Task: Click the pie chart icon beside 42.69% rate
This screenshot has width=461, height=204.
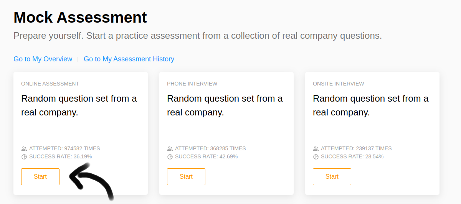Action: click(170, 157)
